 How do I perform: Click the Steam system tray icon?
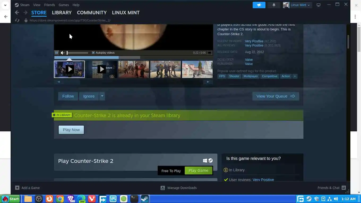309,199
